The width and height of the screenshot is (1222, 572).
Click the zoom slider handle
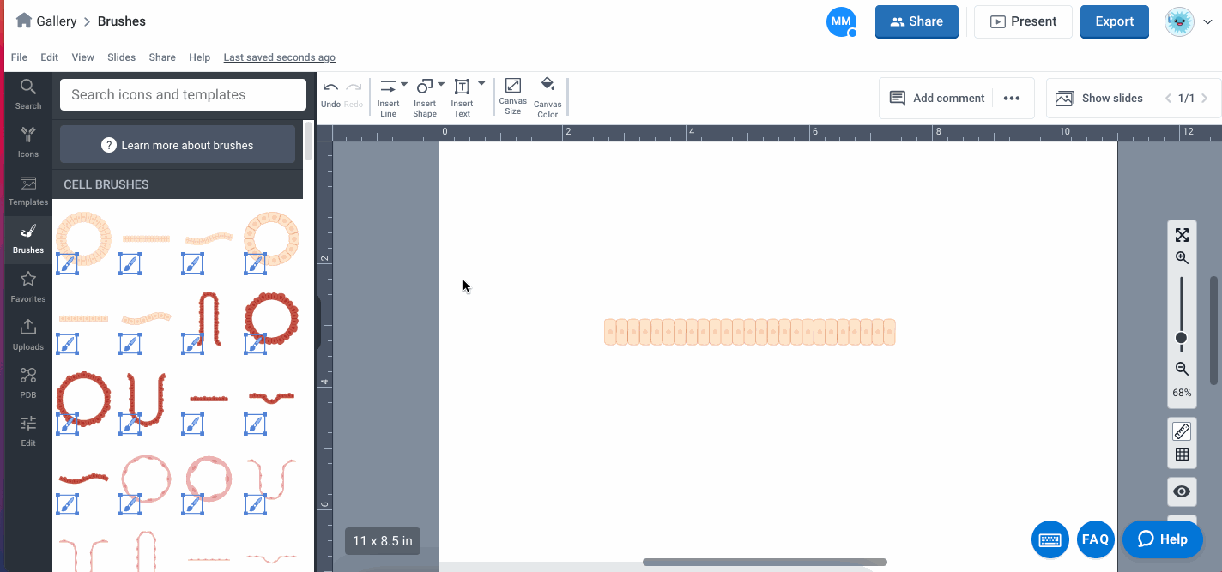[1181, 338]
